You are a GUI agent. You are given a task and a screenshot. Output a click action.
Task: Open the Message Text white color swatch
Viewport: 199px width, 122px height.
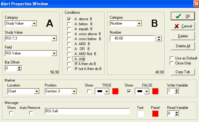140,114
